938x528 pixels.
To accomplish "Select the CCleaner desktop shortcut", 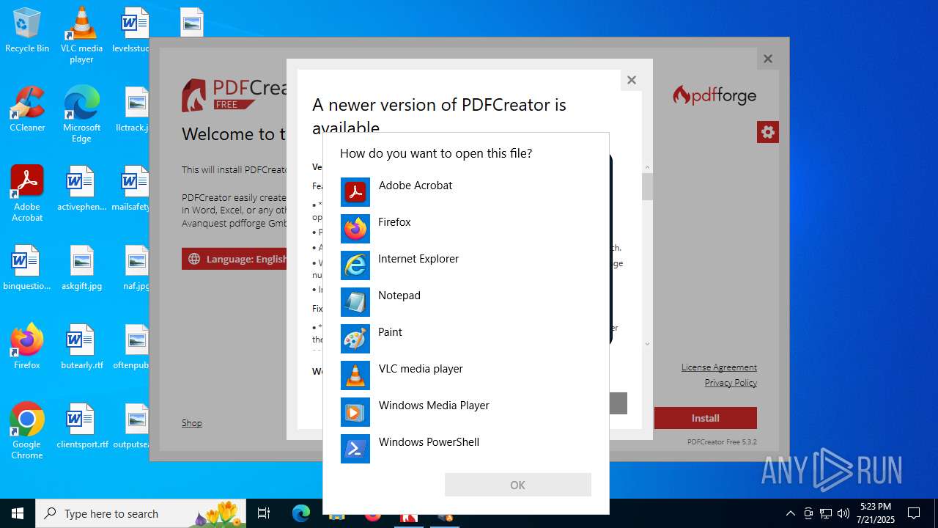I will 27,109.
